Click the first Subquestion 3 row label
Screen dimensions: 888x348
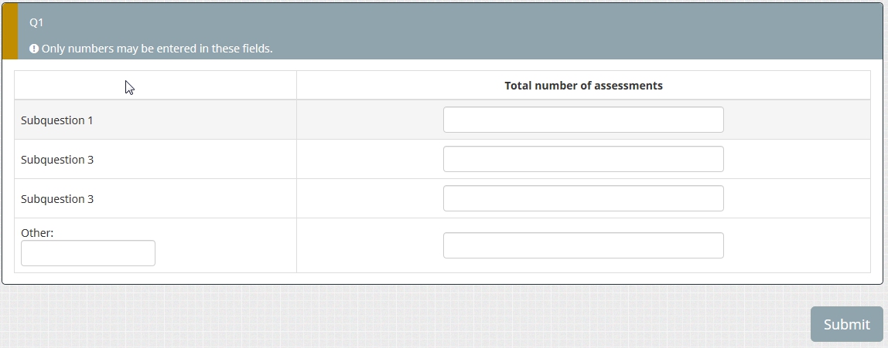pos(57,160)
